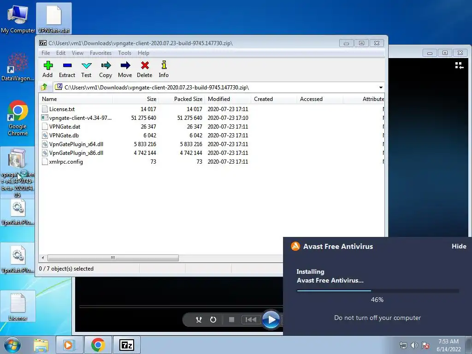Screen dimensions: 472x354
Task: Click the media player Play button
Action: tap(271, 319)
